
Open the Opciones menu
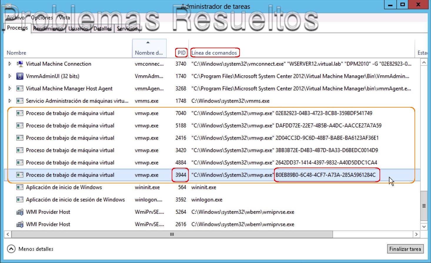click(x=42, y=18)
